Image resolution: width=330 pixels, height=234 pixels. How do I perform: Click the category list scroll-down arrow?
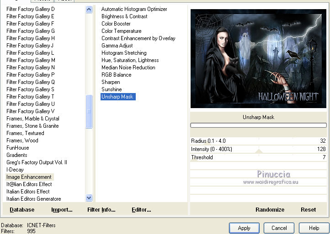[x=89, y=198]
